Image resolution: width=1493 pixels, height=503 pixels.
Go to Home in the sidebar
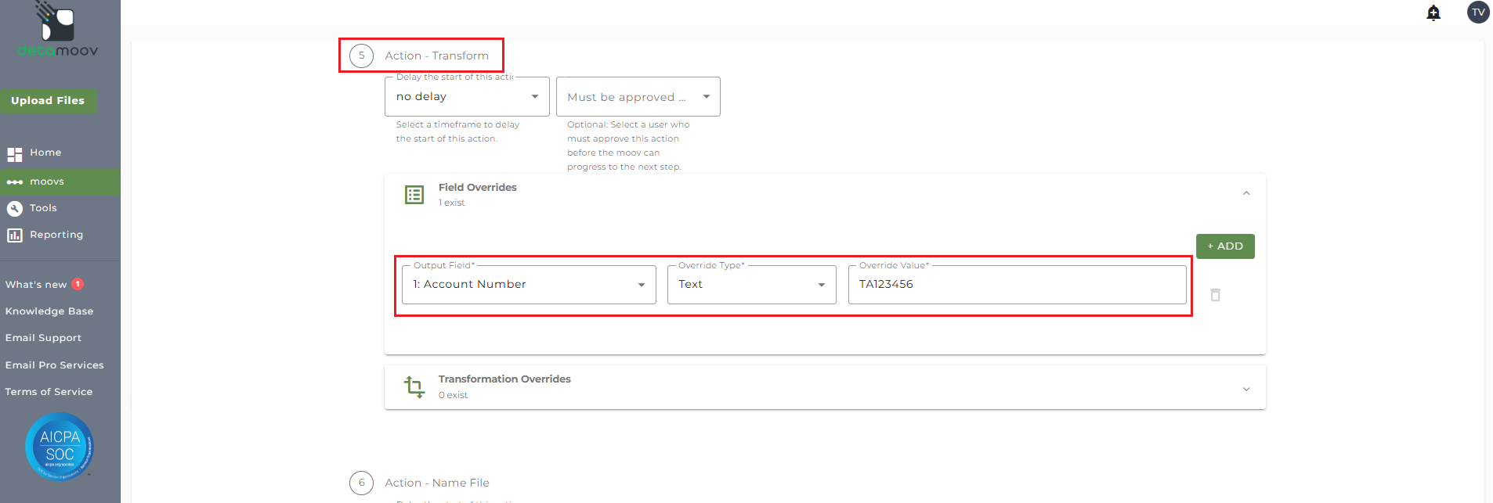click(x=45, y=153)
